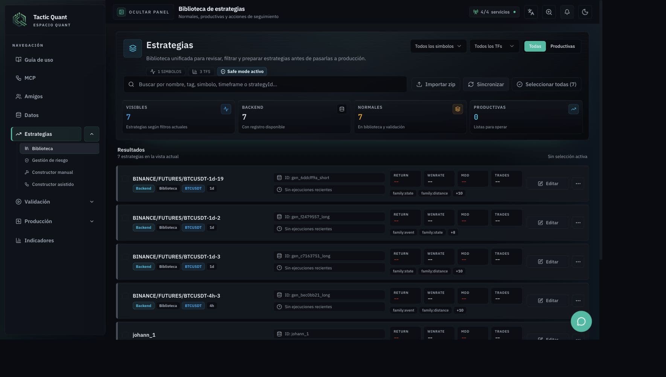Click the family:event tag in BTCUSDT-4h-3 row
666x377 pixels.
click(404, 310)
